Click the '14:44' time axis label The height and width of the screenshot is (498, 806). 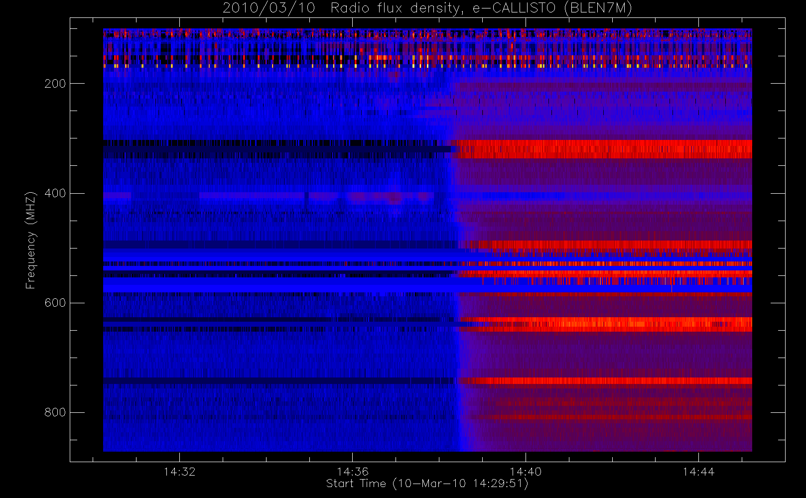point(698,472)
